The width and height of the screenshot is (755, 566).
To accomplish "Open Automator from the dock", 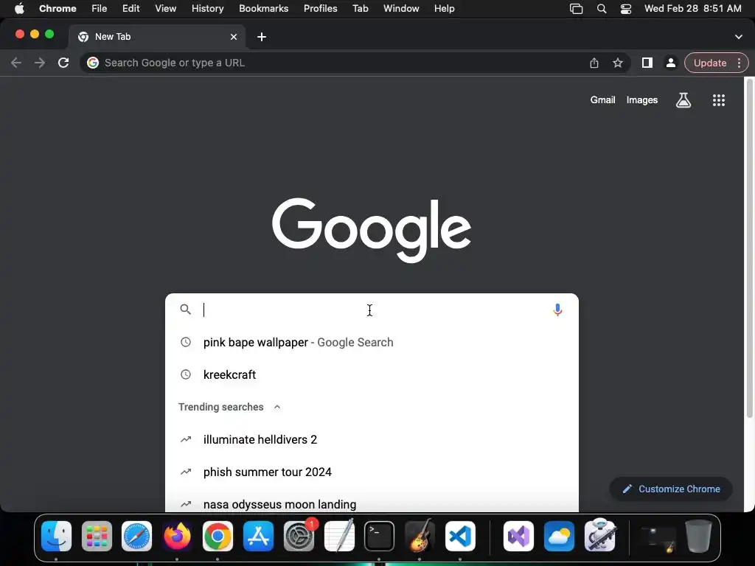I will [599, 535].
